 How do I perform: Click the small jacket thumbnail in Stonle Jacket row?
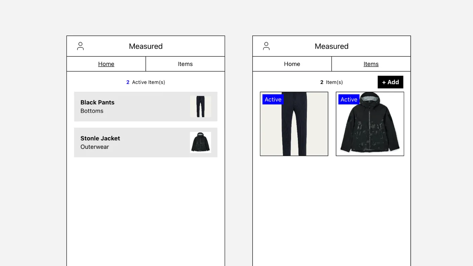[200, 142]
